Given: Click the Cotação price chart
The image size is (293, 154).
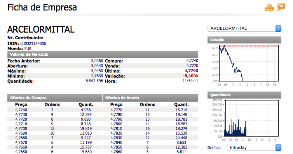Looking at the screenshot, I should [249, 63].
